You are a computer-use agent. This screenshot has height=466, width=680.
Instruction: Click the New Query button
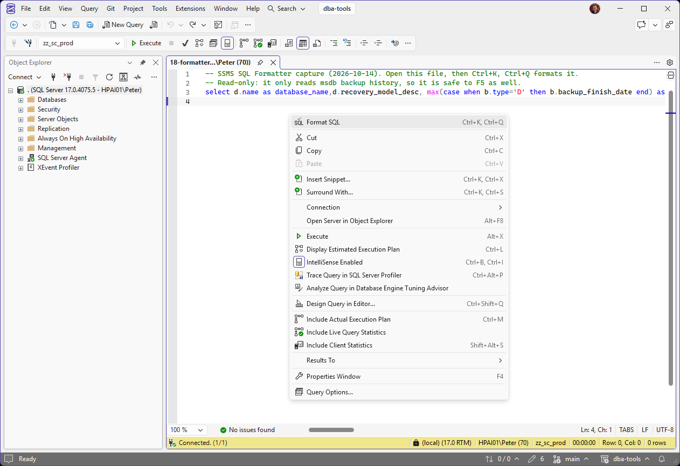tap(123, 25)
